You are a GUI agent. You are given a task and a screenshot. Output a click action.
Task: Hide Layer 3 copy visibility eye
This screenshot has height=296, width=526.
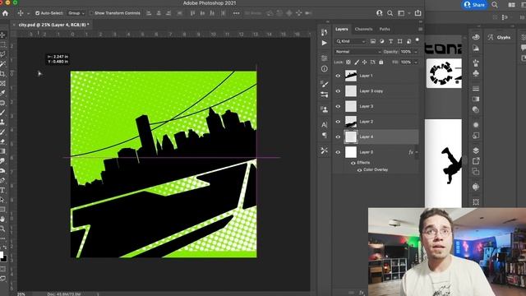coord(338,91)
